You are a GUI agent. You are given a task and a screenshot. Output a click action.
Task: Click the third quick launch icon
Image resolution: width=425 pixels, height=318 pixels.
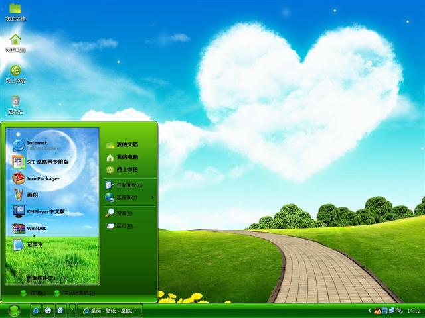(x=60, y=311)
